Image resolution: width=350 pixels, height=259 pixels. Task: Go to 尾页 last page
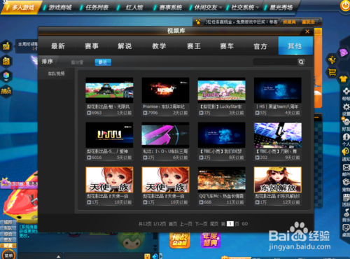(214, 224)
